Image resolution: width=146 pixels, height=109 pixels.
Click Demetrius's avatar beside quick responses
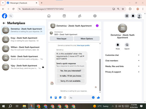(x=52, y=83)
